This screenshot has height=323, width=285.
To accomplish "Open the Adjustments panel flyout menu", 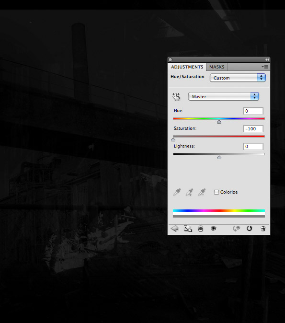I will [x=265, y=67].
